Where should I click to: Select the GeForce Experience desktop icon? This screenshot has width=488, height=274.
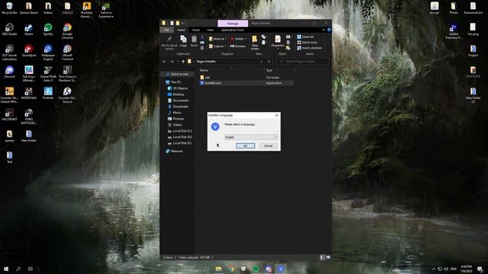pos(106,10)
